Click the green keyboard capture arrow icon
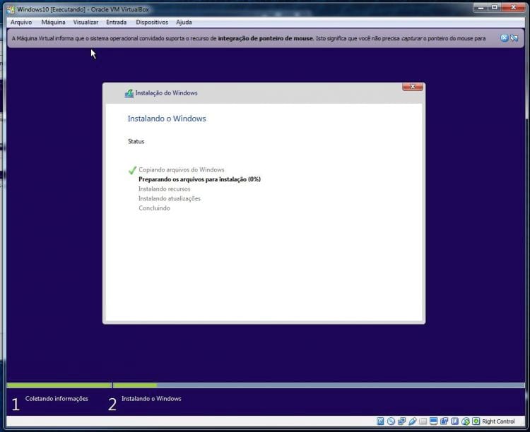 coord(476,421)
